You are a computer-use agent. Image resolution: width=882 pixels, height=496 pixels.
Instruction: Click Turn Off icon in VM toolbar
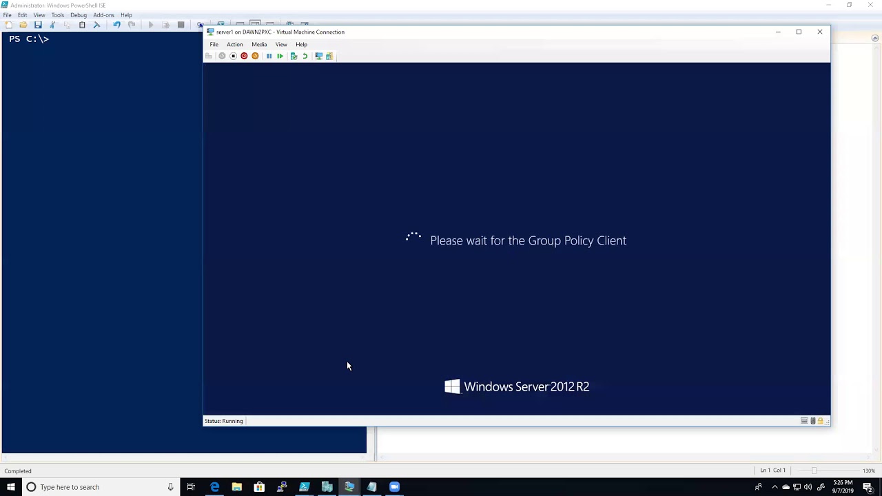[x=233, y=56]
